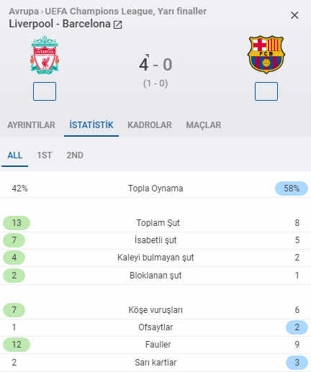
Task: Select the Toplam Şut statistic row
Action: click(x=155, y=223)
